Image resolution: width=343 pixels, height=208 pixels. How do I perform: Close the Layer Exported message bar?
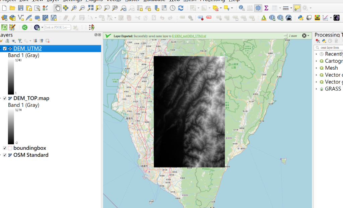coord(304,36)
